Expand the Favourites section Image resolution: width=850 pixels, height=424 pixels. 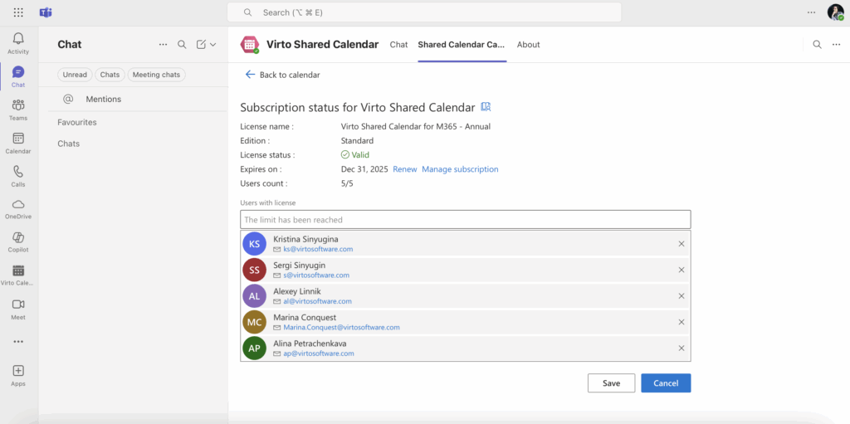tap(77, 123)
